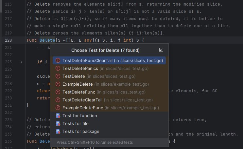
Task: Click the red icon next to ExampleDelete
Action: 58,84
